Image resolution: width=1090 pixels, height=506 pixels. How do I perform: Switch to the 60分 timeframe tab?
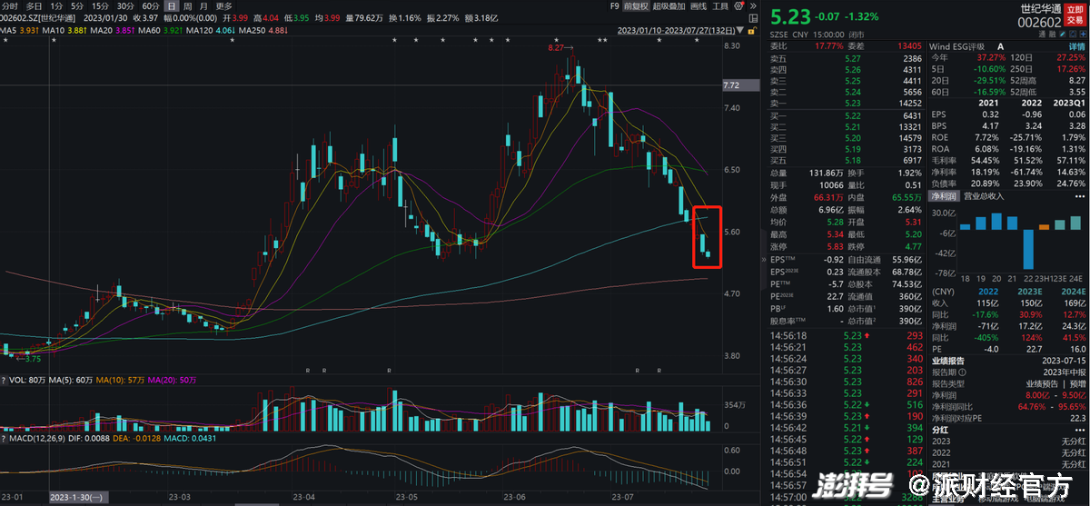tap(150, 5)
